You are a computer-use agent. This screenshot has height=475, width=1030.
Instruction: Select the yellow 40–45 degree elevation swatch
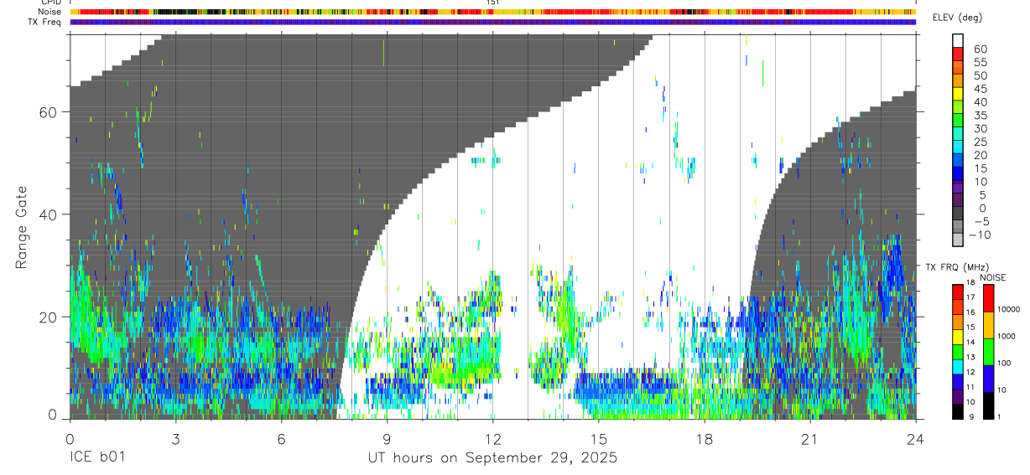pos(958,95)
